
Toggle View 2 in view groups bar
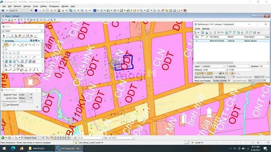tap(54, 138)
